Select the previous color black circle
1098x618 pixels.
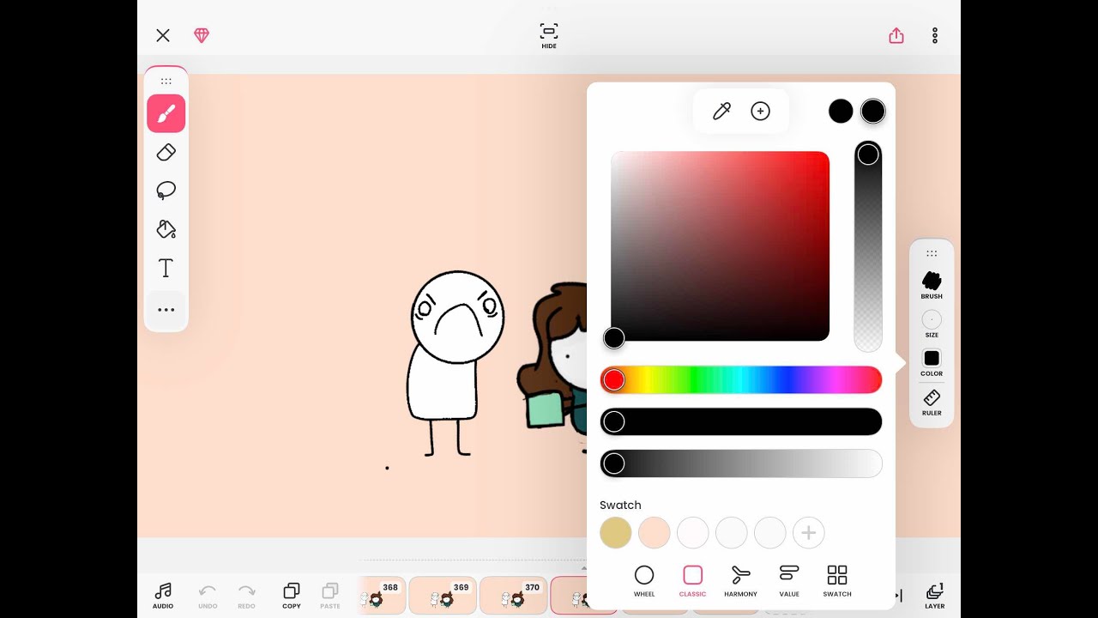point(841,111)
